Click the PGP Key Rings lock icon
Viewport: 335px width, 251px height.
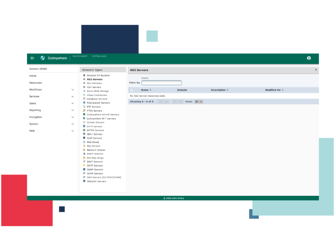(84, 158)
